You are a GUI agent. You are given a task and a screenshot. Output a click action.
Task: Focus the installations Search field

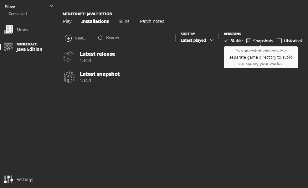coord(131,38)
